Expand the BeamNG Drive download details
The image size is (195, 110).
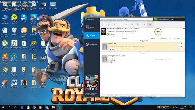pyautogui.click(x=101, y=46)
